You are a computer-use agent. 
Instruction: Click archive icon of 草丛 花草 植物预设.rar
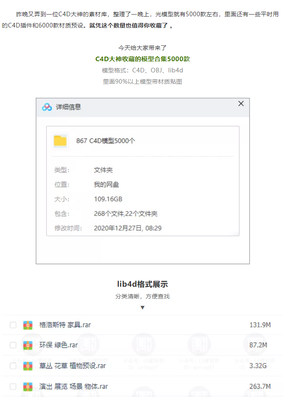28,366
